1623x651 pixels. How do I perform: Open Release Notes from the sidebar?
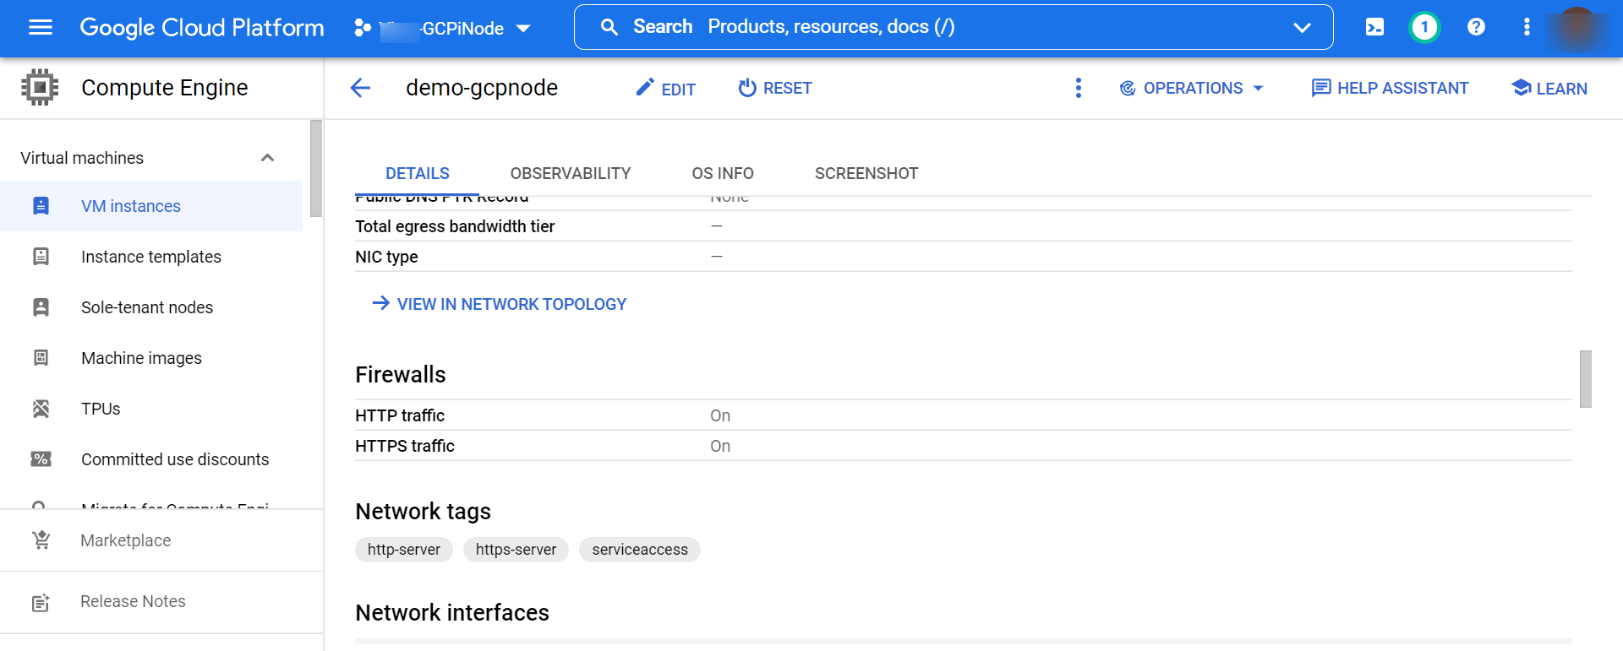[x=161, y=601]
